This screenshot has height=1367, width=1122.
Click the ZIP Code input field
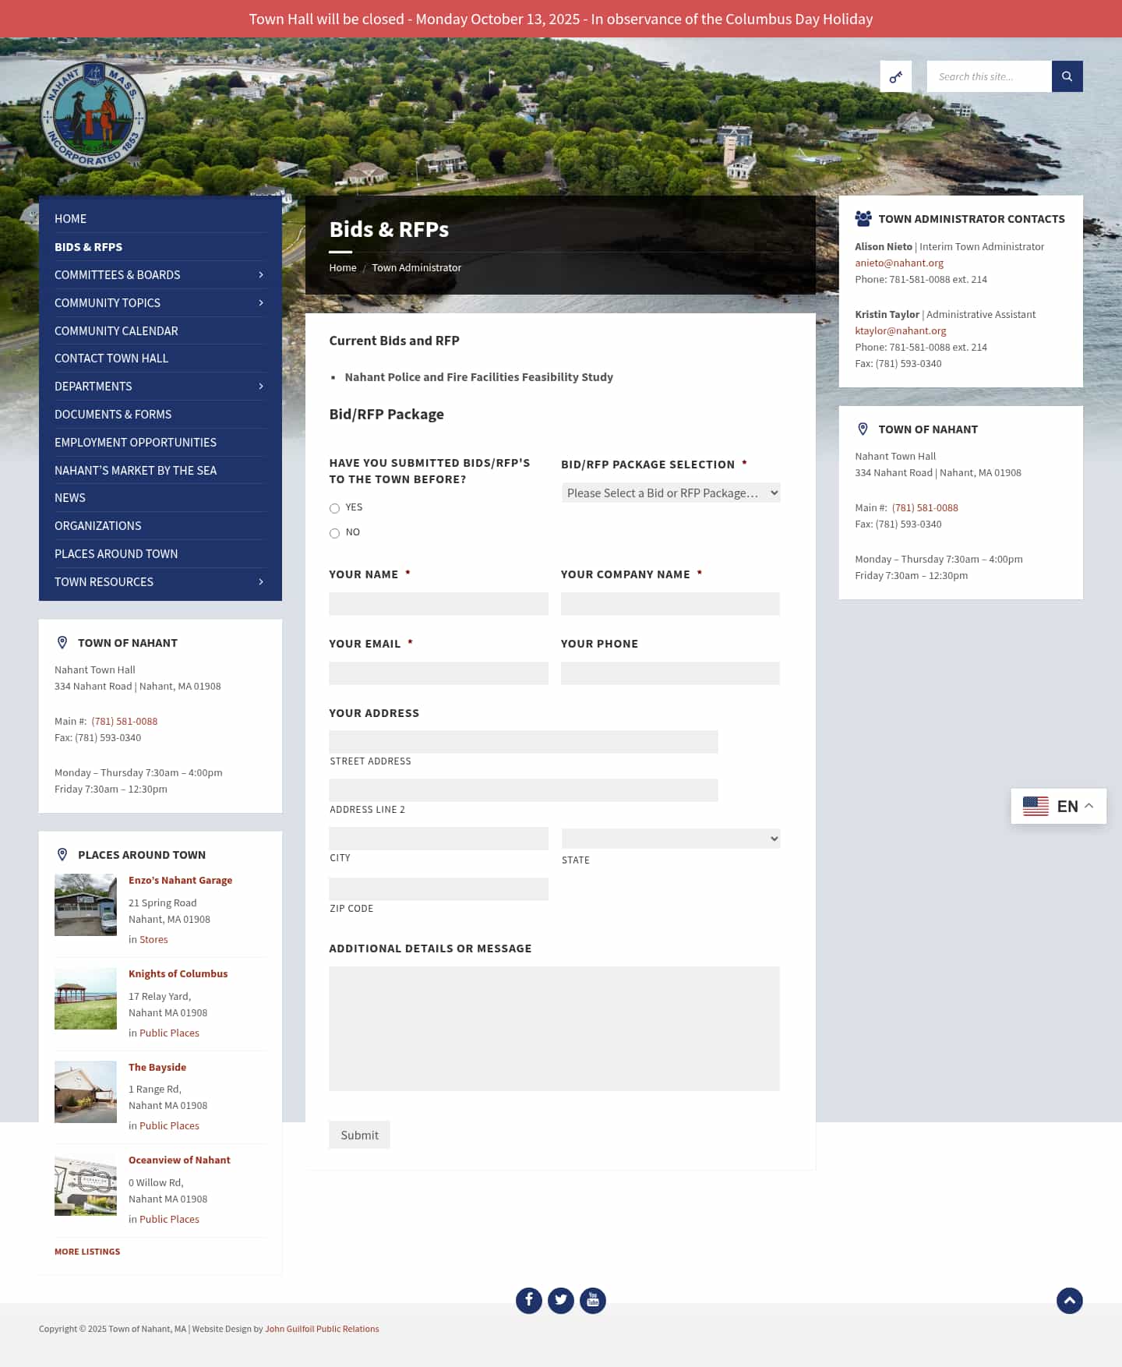coord(439,889)
